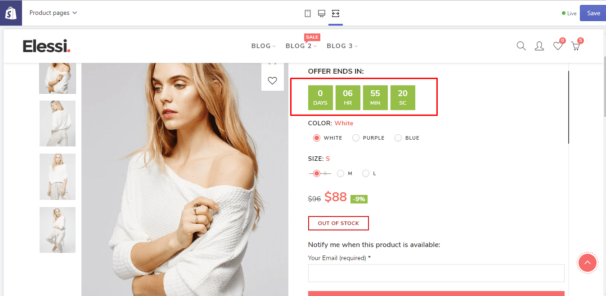This screenshot has height=296, width=606.
Task: Expand the BLOG chevron arrow
Action: (x=274, y=46)
